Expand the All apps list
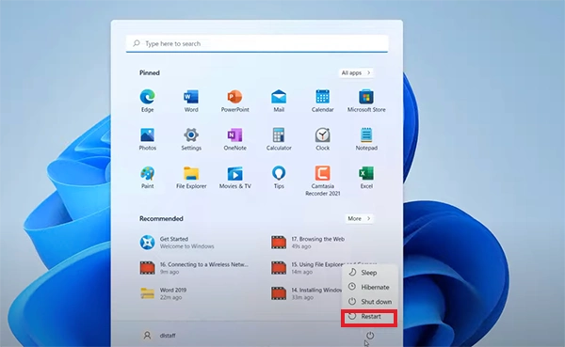Screen dimensions: 565x347 point(356,72)
